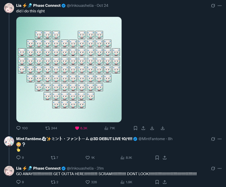Open the Oct 24 timestamp link

coord(102,6)
